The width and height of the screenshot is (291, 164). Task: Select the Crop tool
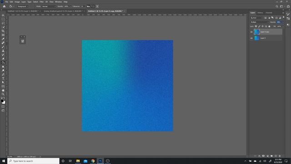coord(3,31)
